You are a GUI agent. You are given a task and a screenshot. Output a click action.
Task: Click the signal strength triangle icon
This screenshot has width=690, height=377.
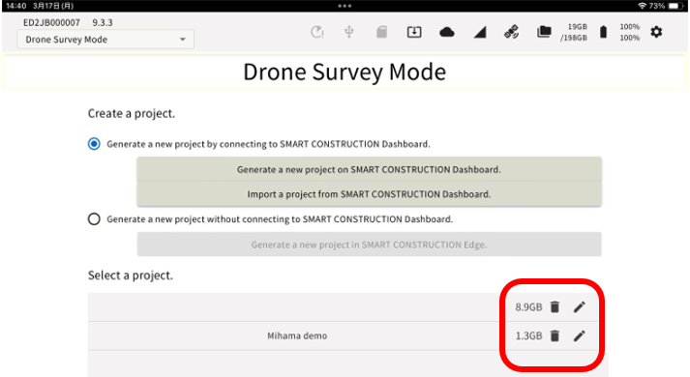(480, 32)
